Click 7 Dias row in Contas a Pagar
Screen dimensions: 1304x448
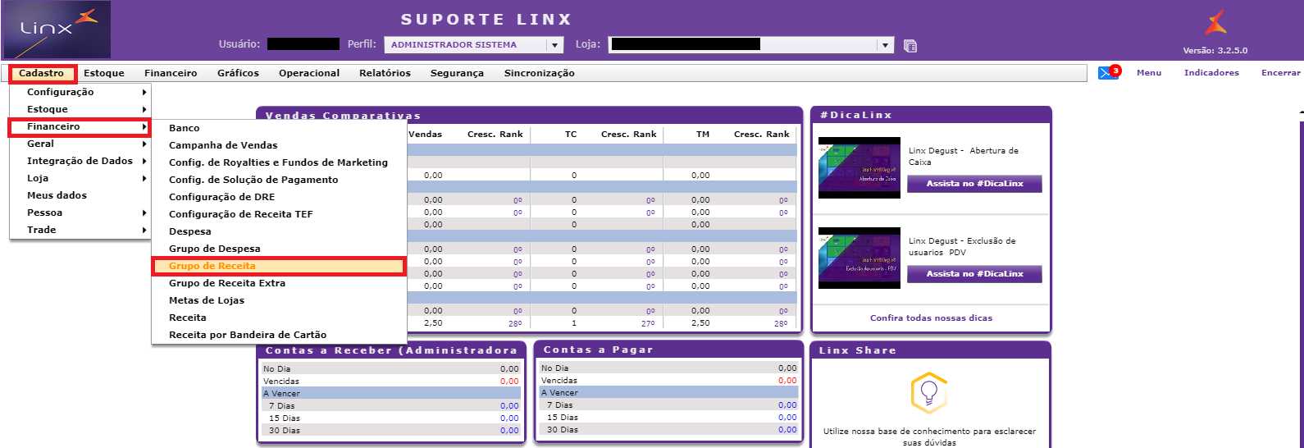[668, 405]
